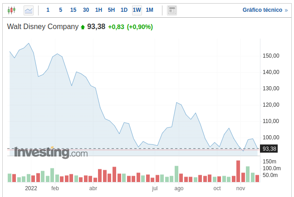Click the ago date axis label

[179, 188]
